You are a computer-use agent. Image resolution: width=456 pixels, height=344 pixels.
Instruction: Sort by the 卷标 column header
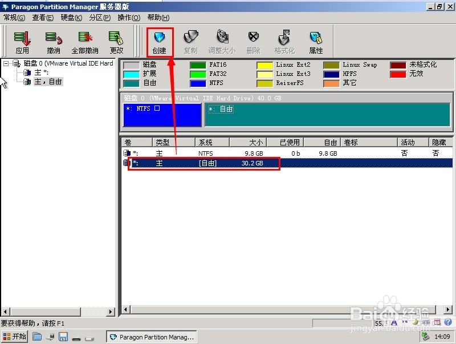point(369,142)
